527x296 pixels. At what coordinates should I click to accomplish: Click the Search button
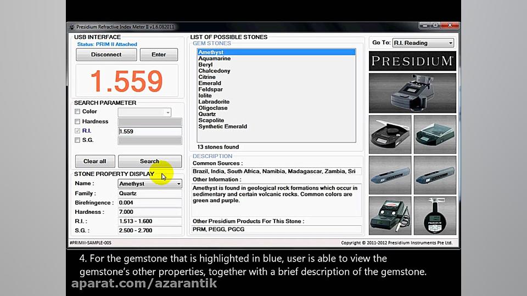pos(149,161)
